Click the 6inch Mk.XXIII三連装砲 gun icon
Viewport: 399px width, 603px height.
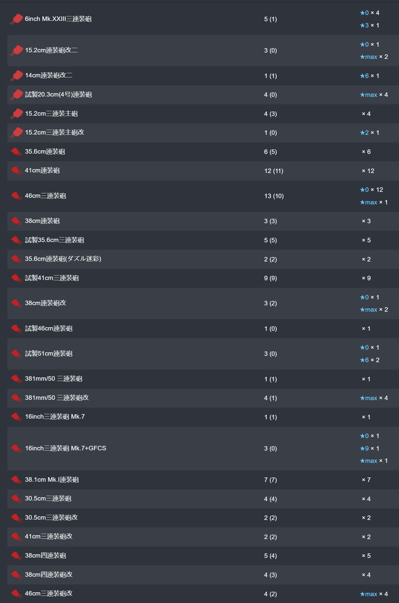click(x=16, y=19)
